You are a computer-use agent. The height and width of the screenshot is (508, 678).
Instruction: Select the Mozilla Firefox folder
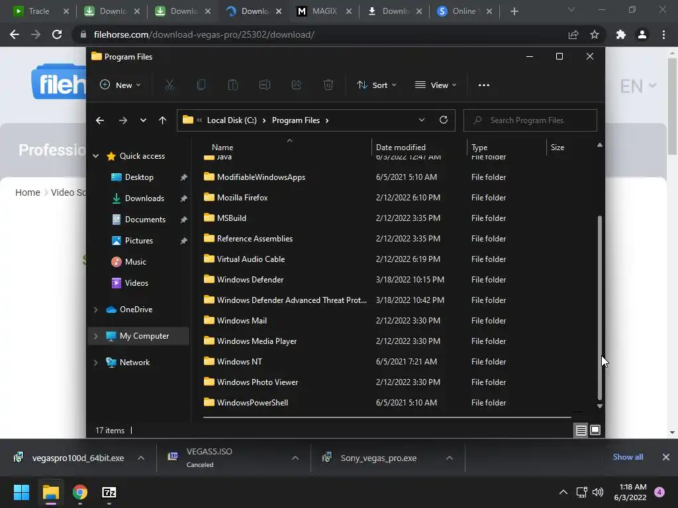point(242,198)
